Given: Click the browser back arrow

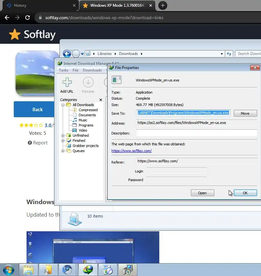Looking at the screenshot, I should [x=7, y=18].
